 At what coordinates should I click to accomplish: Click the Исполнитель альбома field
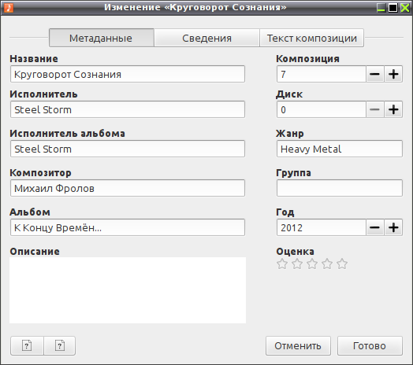(x=128, y=149)
